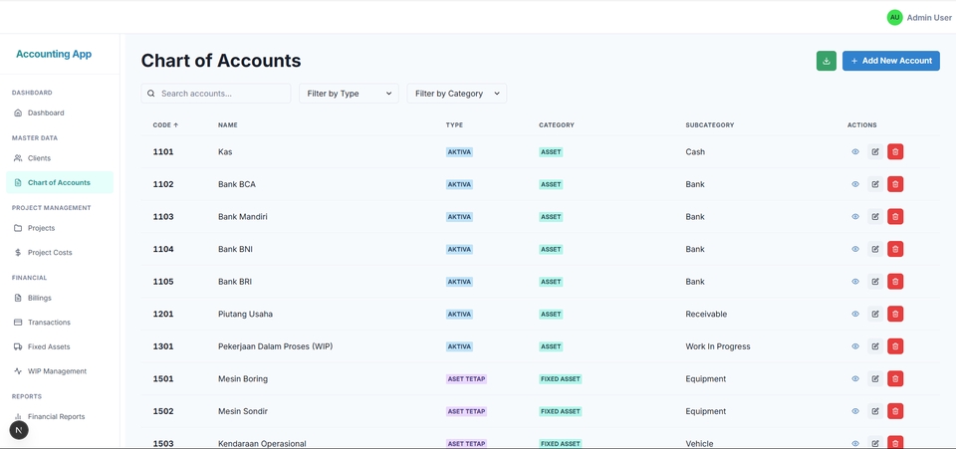Open Projects in the sidebar

click(x=60, y=228)
